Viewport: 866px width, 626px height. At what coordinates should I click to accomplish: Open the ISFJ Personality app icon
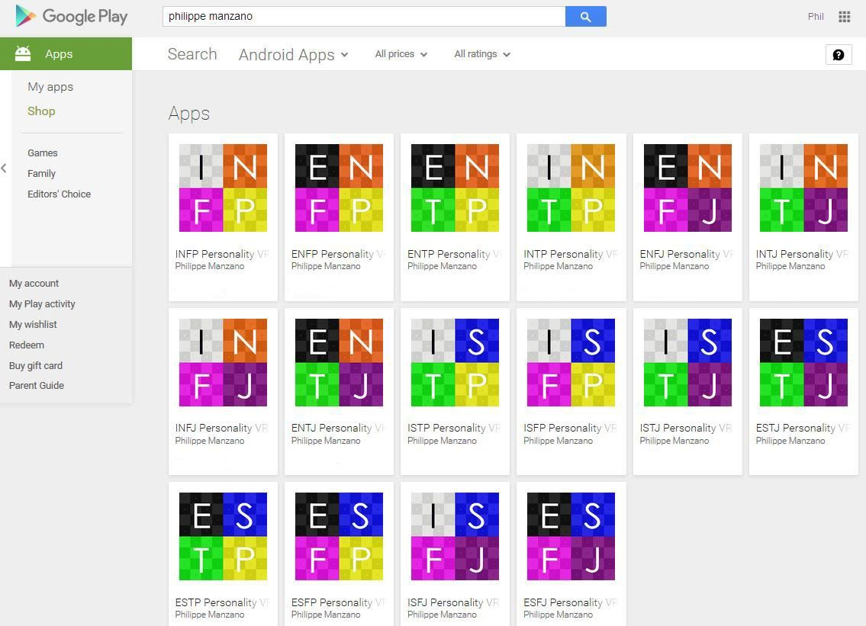coord(455,536)
